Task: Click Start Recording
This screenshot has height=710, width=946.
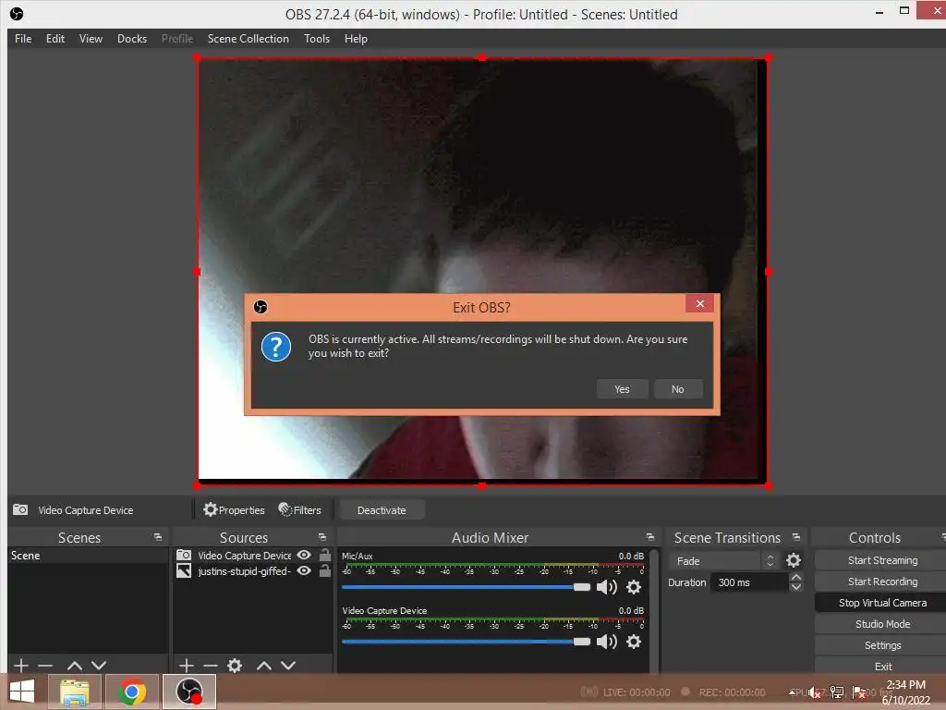Action: tap(882, 581)
